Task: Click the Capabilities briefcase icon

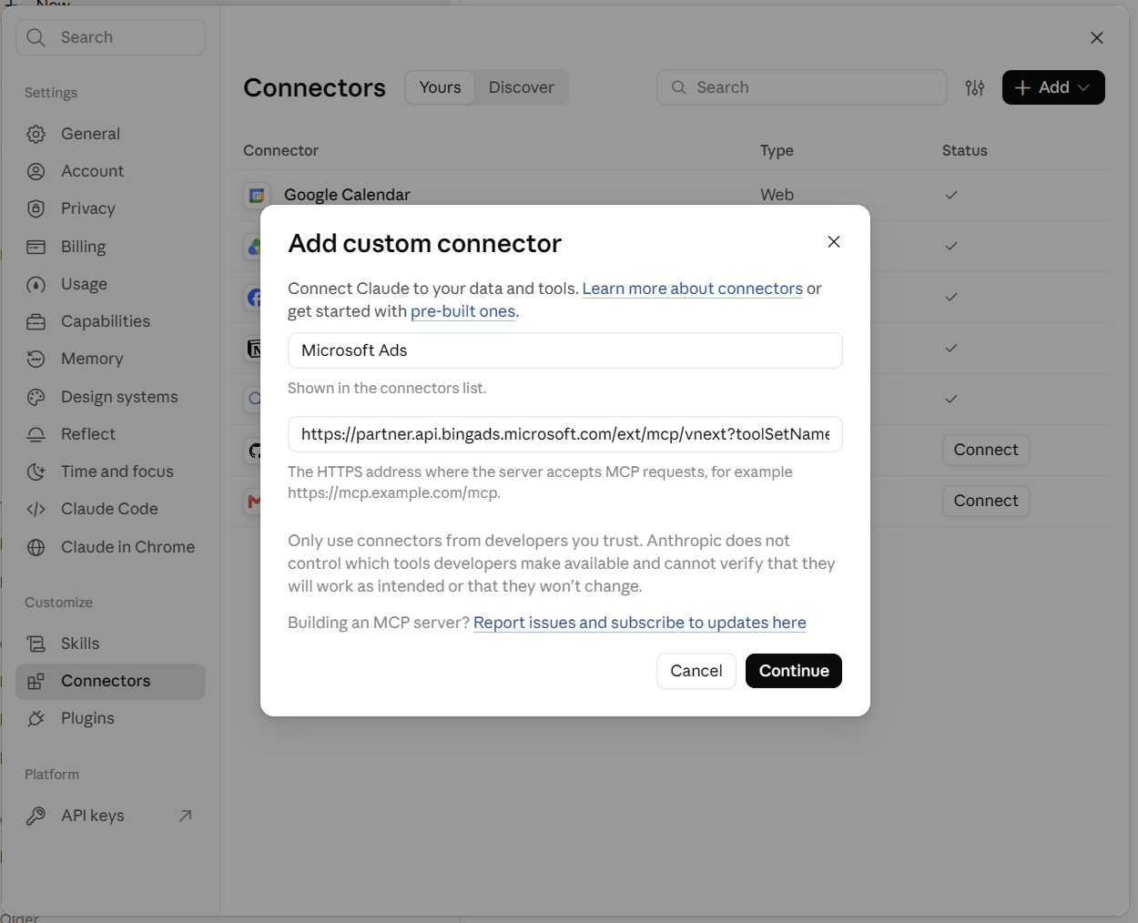Action: pyautogui.click(x=36, y=321)
